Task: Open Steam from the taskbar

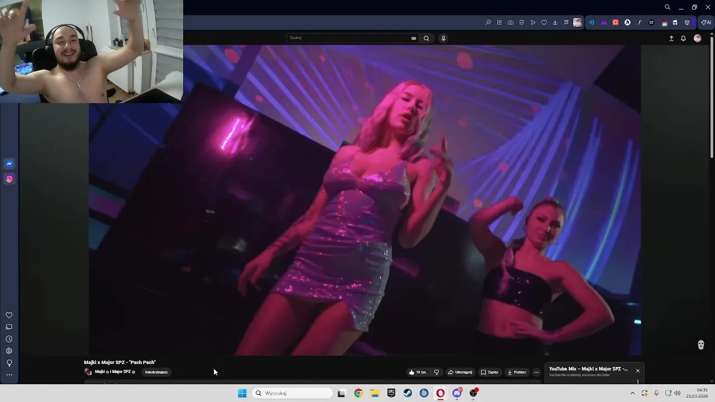Action: (408, 393)
